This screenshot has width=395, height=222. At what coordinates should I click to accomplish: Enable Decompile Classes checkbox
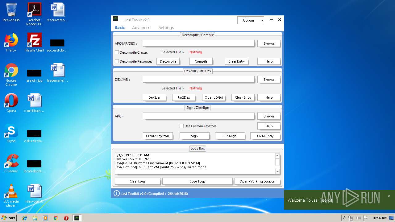pyautogui.click(x=117, y=52)
